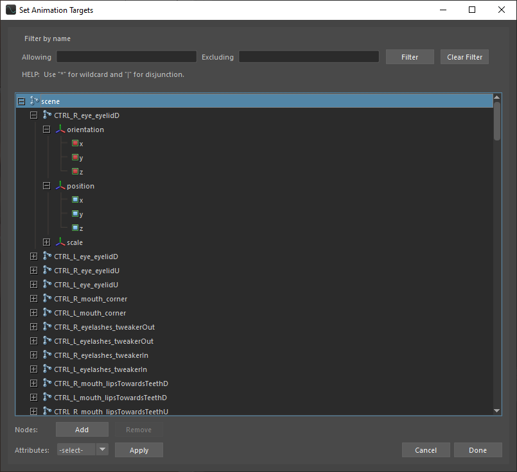Image resolution: width=517 pixels, height=472 pixels.
Task: Click the CTRL_R_eye_eyelidD joint icon
Action: (x=48, y=115)
